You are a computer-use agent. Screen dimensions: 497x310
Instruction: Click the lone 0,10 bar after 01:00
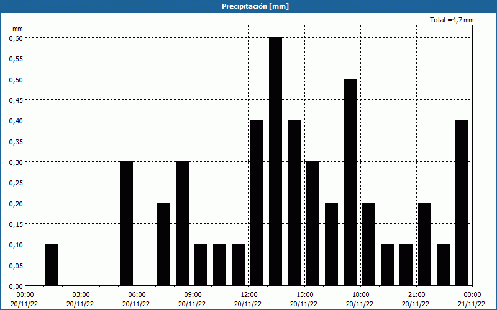tap(52, 265)
